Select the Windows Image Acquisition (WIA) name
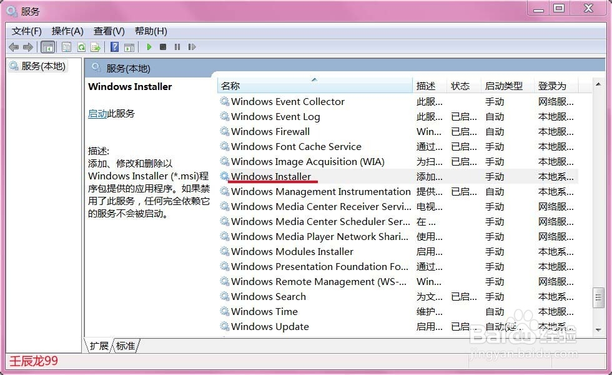 click(x=308, y=162)
